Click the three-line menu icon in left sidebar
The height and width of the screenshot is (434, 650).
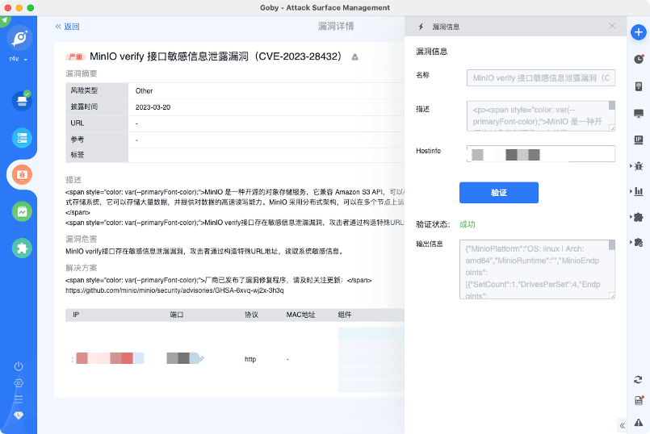coord(19,399)
